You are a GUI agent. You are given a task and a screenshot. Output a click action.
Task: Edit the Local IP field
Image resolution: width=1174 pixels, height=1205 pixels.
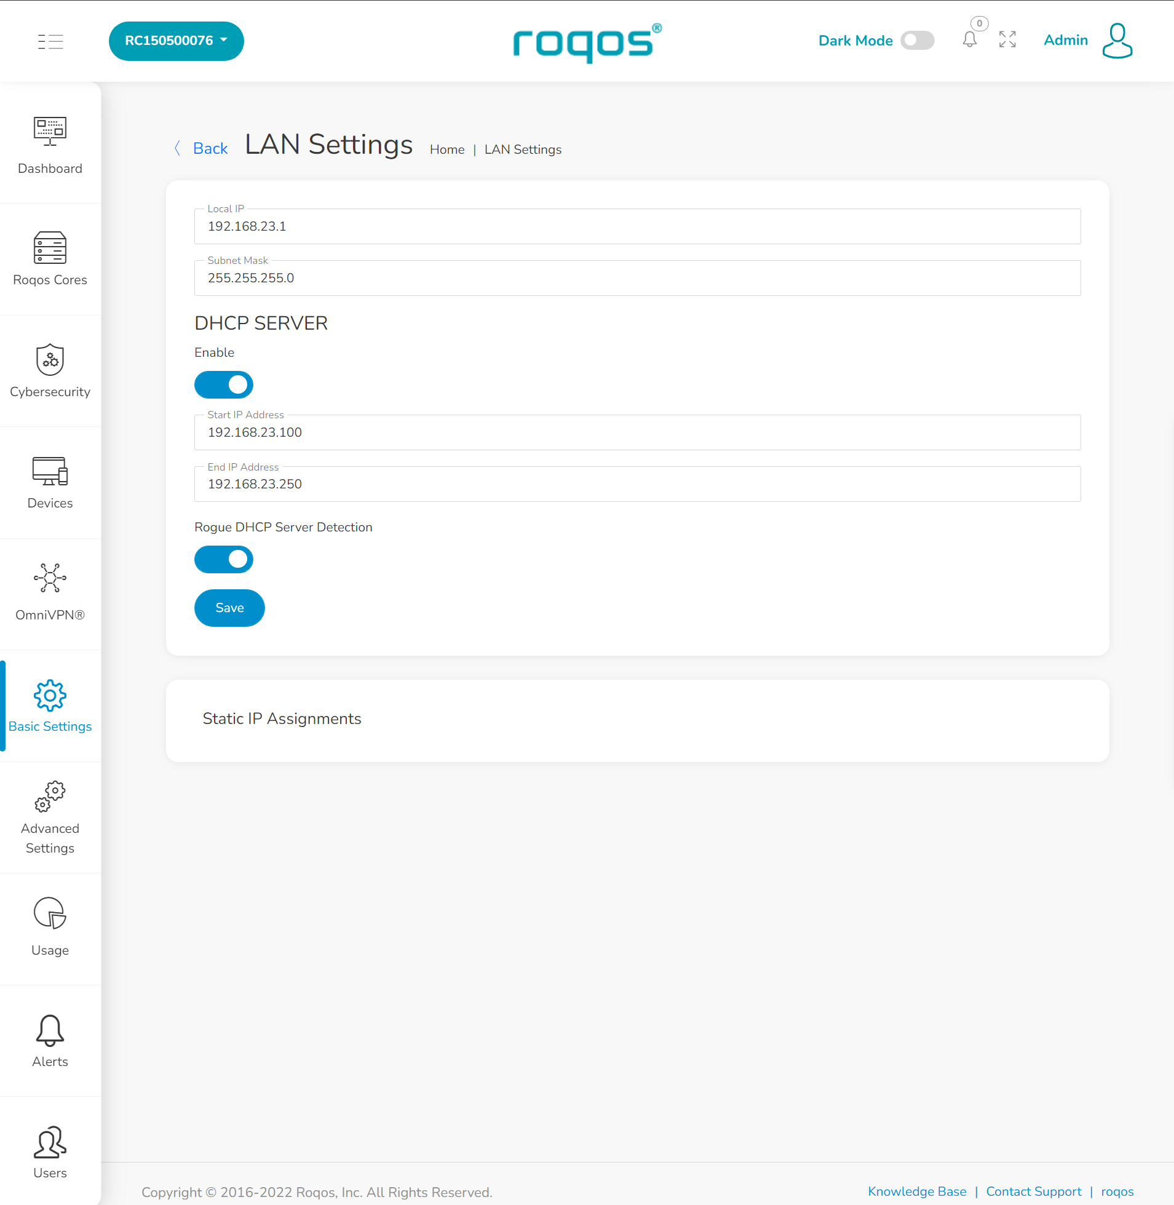point(637,226)
